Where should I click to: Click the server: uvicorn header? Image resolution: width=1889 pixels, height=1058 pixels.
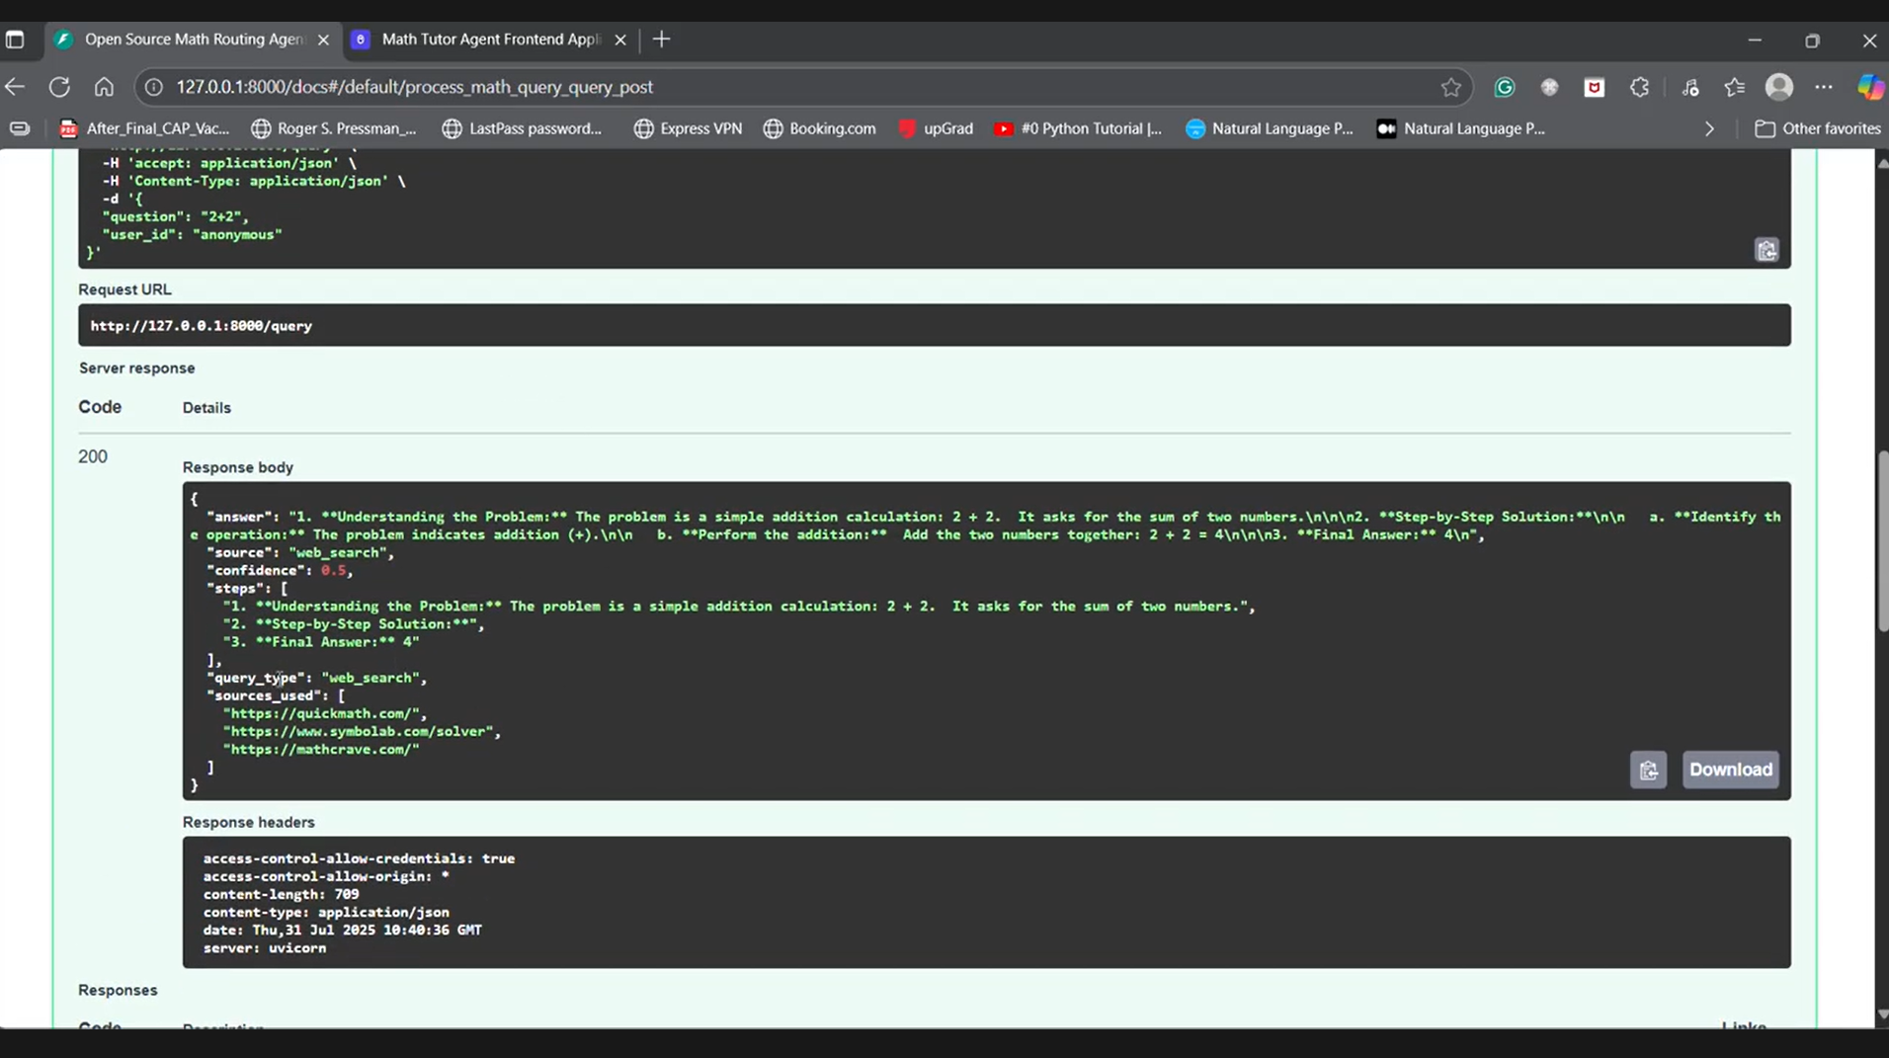[x=265, y=948]
